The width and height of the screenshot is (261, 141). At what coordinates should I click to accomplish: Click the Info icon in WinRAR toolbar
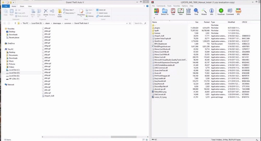tap(212, 12)
